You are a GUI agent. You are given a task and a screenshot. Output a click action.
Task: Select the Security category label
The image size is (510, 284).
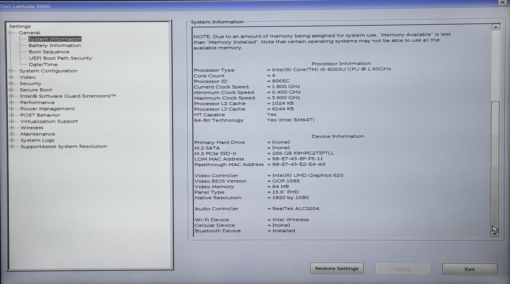[31, 84]
